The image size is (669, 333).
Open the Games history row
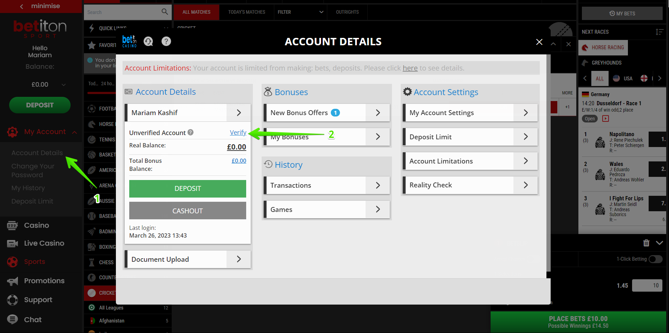(327, 209)
